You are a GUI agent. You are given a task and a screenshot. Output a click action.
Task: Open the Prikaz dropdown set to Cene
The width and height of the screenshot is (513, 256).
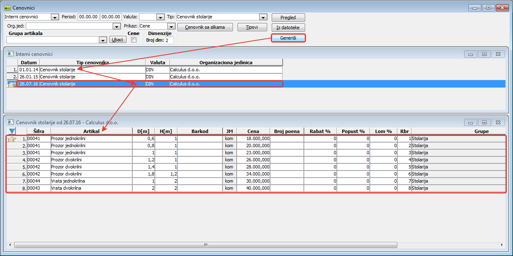click(171, 26)
